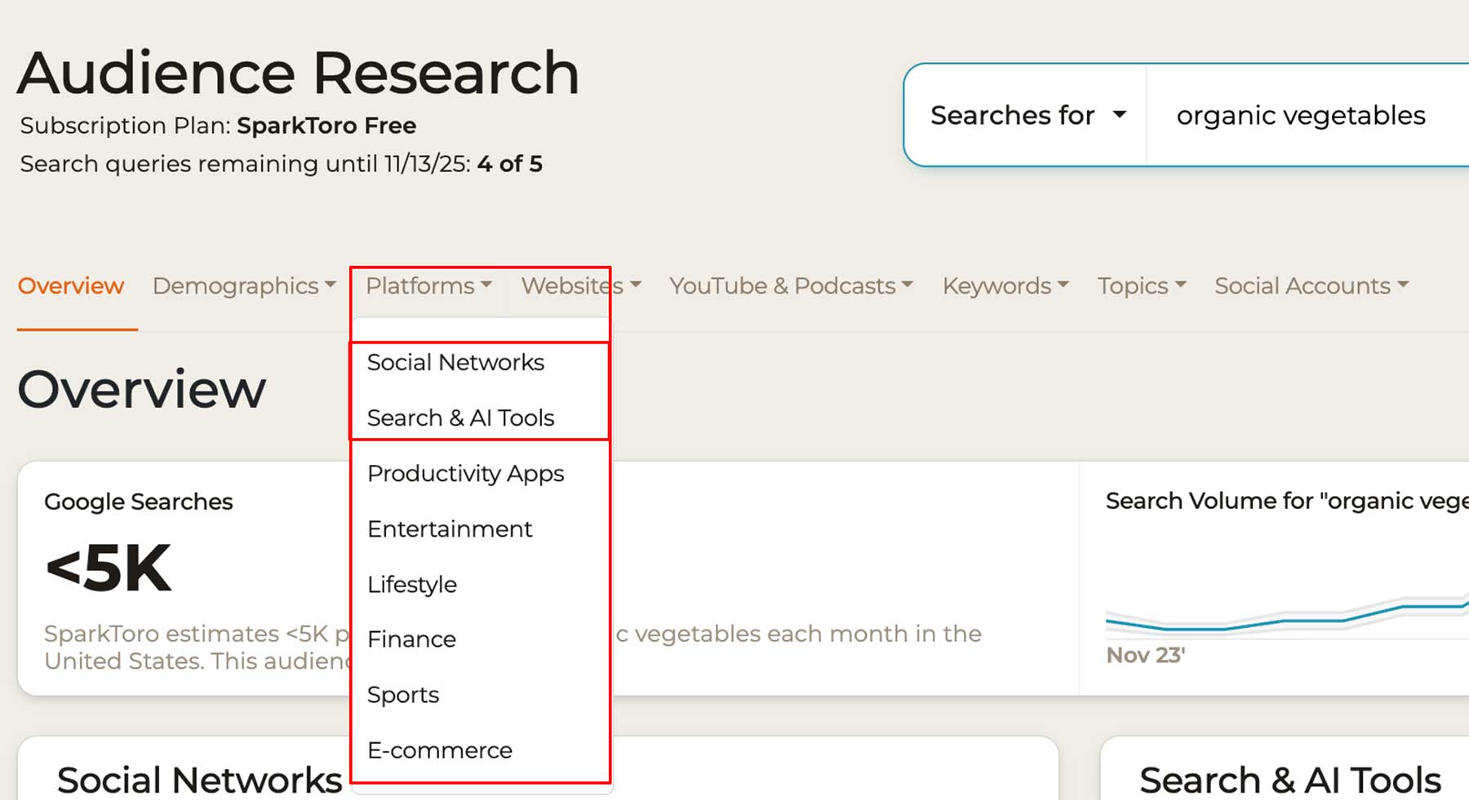The image size is (1469, 800).
Task: Select Productivity Apps platform category
Action: pos(466,473)
